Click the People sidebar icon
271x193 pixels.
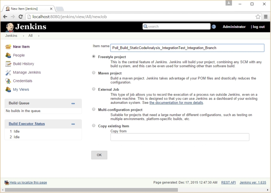coord(8,55)
